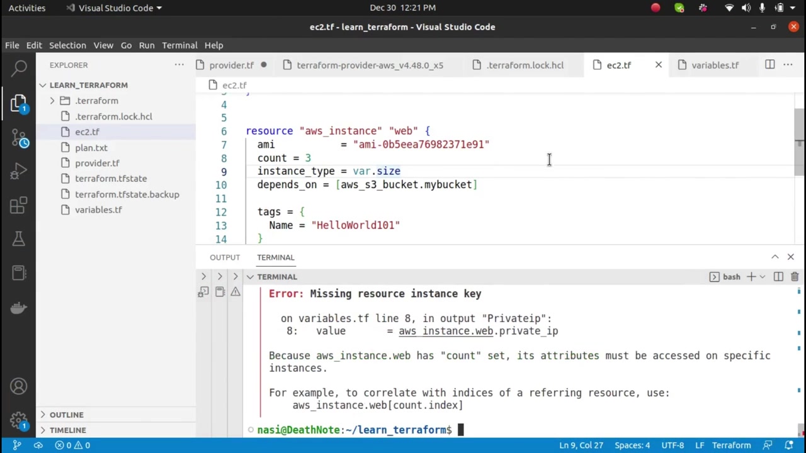Split the editor right

coord(769,65)
